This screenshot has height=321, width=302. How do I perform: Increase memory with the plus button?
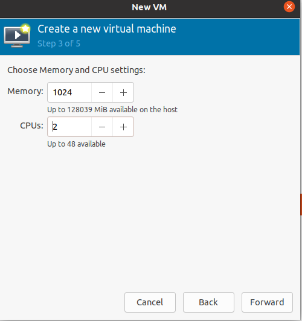(123, 92)
